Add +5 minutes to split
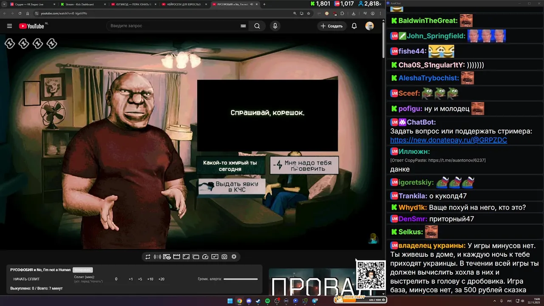Image resolution: width=544 pixels, height=306 pixels. (x=140, y=279)
